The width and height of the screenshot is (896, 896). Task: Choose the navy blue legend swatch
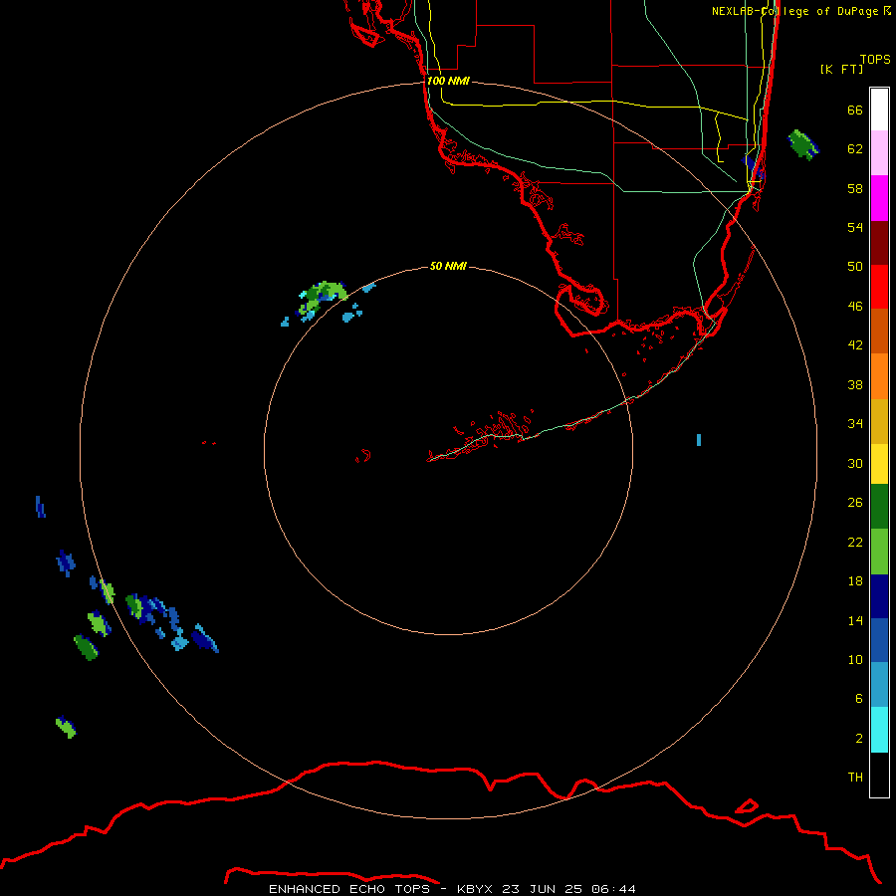879,595
